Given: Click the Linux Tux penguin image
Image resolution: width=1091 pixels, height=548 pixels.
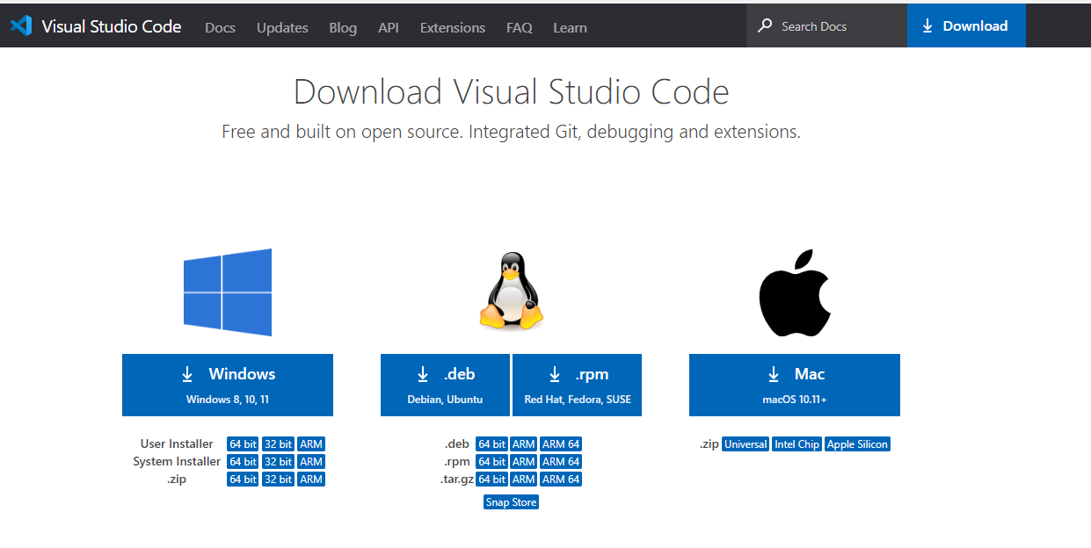Looking at the screenshot, I should coord(511,291).
